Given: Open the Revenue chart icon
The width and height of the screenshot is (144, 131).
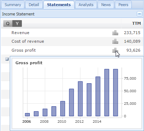Looking at the screenshot, I should pyautogui.click(x=115, y=33).
